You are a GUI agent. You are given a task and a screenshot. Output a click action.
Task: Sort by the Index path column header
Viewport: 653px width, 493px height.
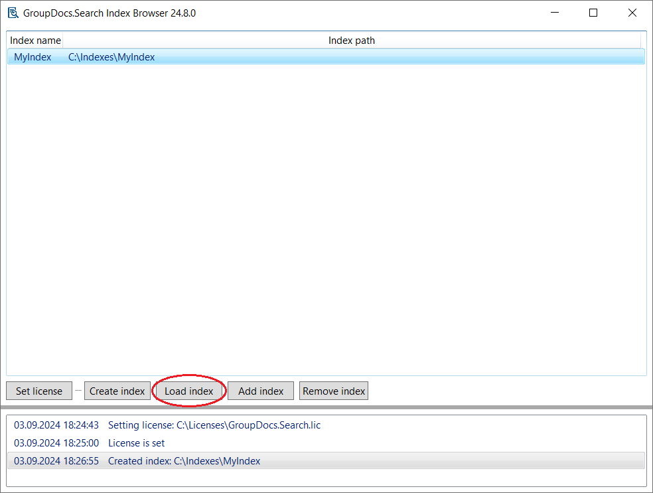click(351, 41)
